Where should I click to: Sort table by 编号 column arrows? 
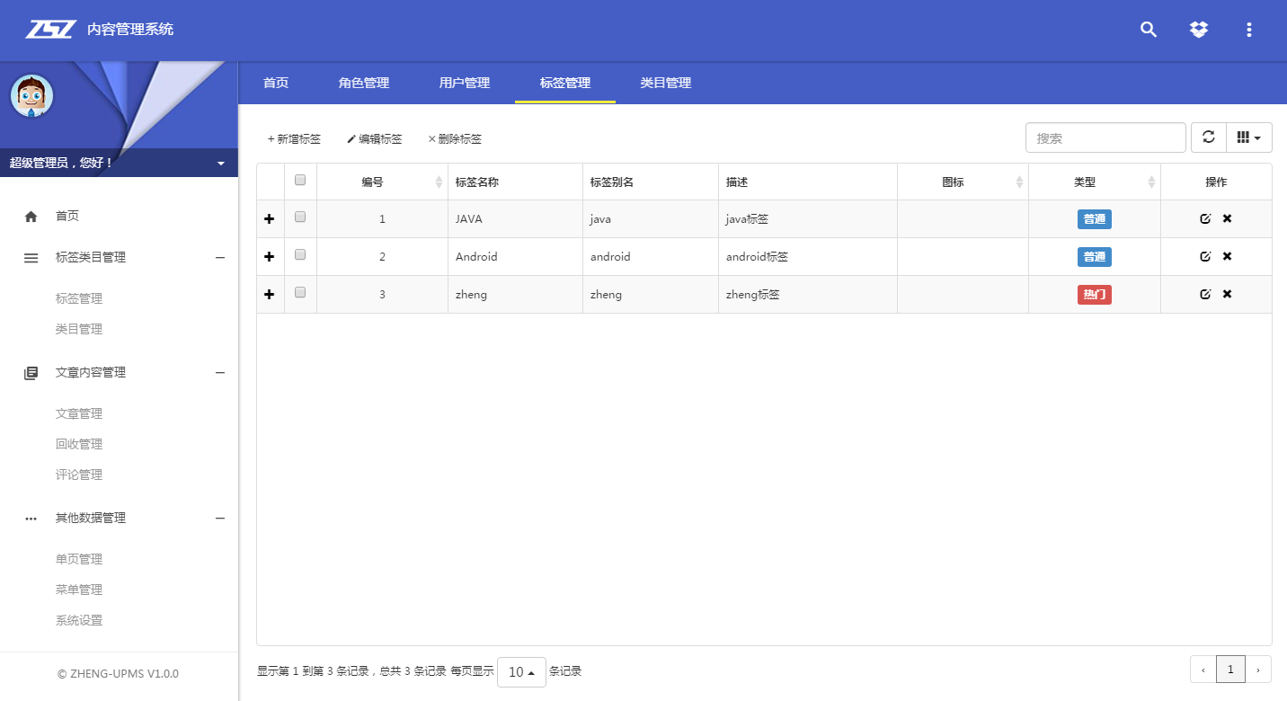point(439,182)
